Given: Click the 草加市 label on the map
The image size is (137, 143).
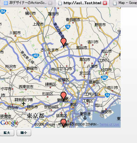Looking at the screenshot, I should (85, 60).
